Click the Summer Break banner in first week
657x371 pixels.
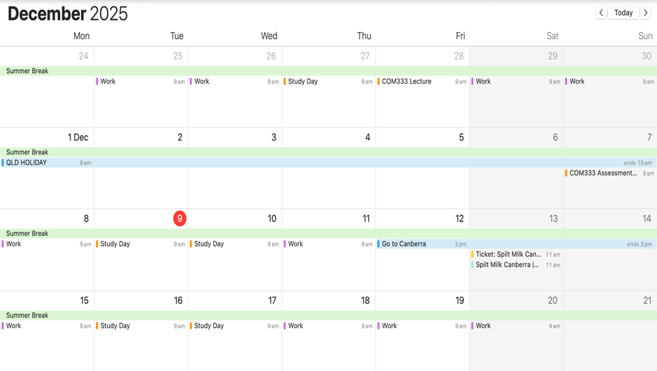(27, 71)
